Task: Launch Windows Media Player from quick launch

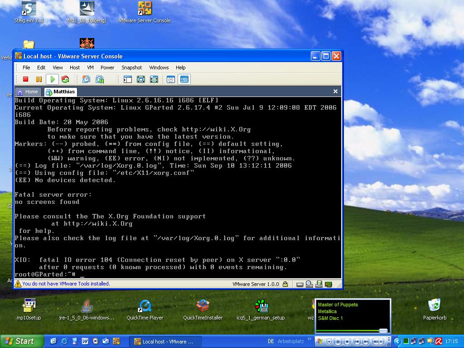Action: coord(95,341)
